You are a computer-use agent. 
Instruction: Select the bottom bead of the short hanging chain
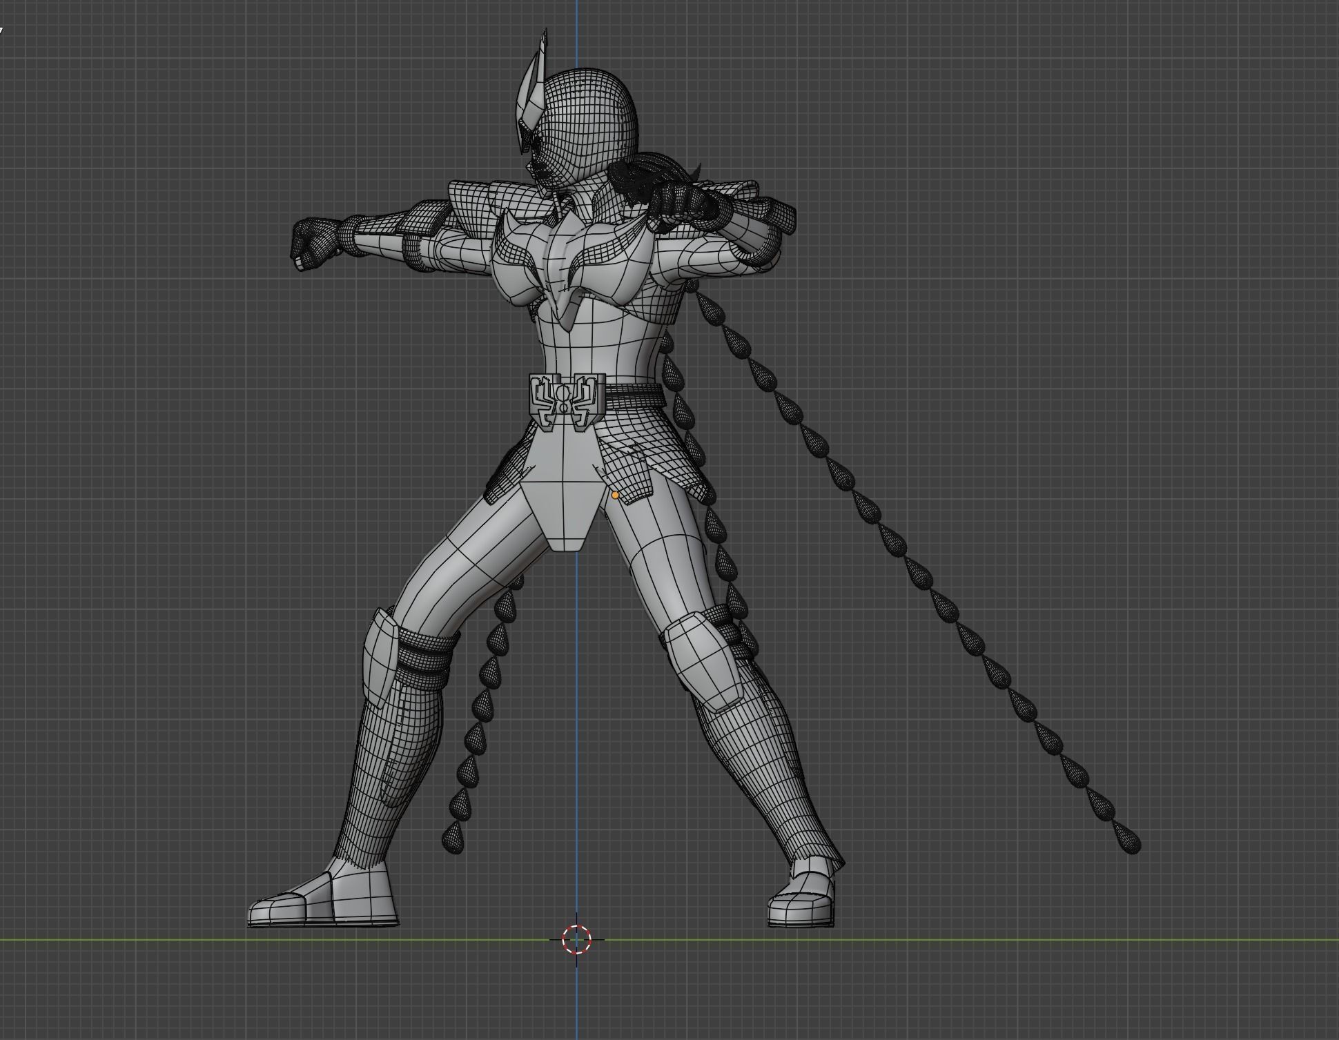[453, 837]
